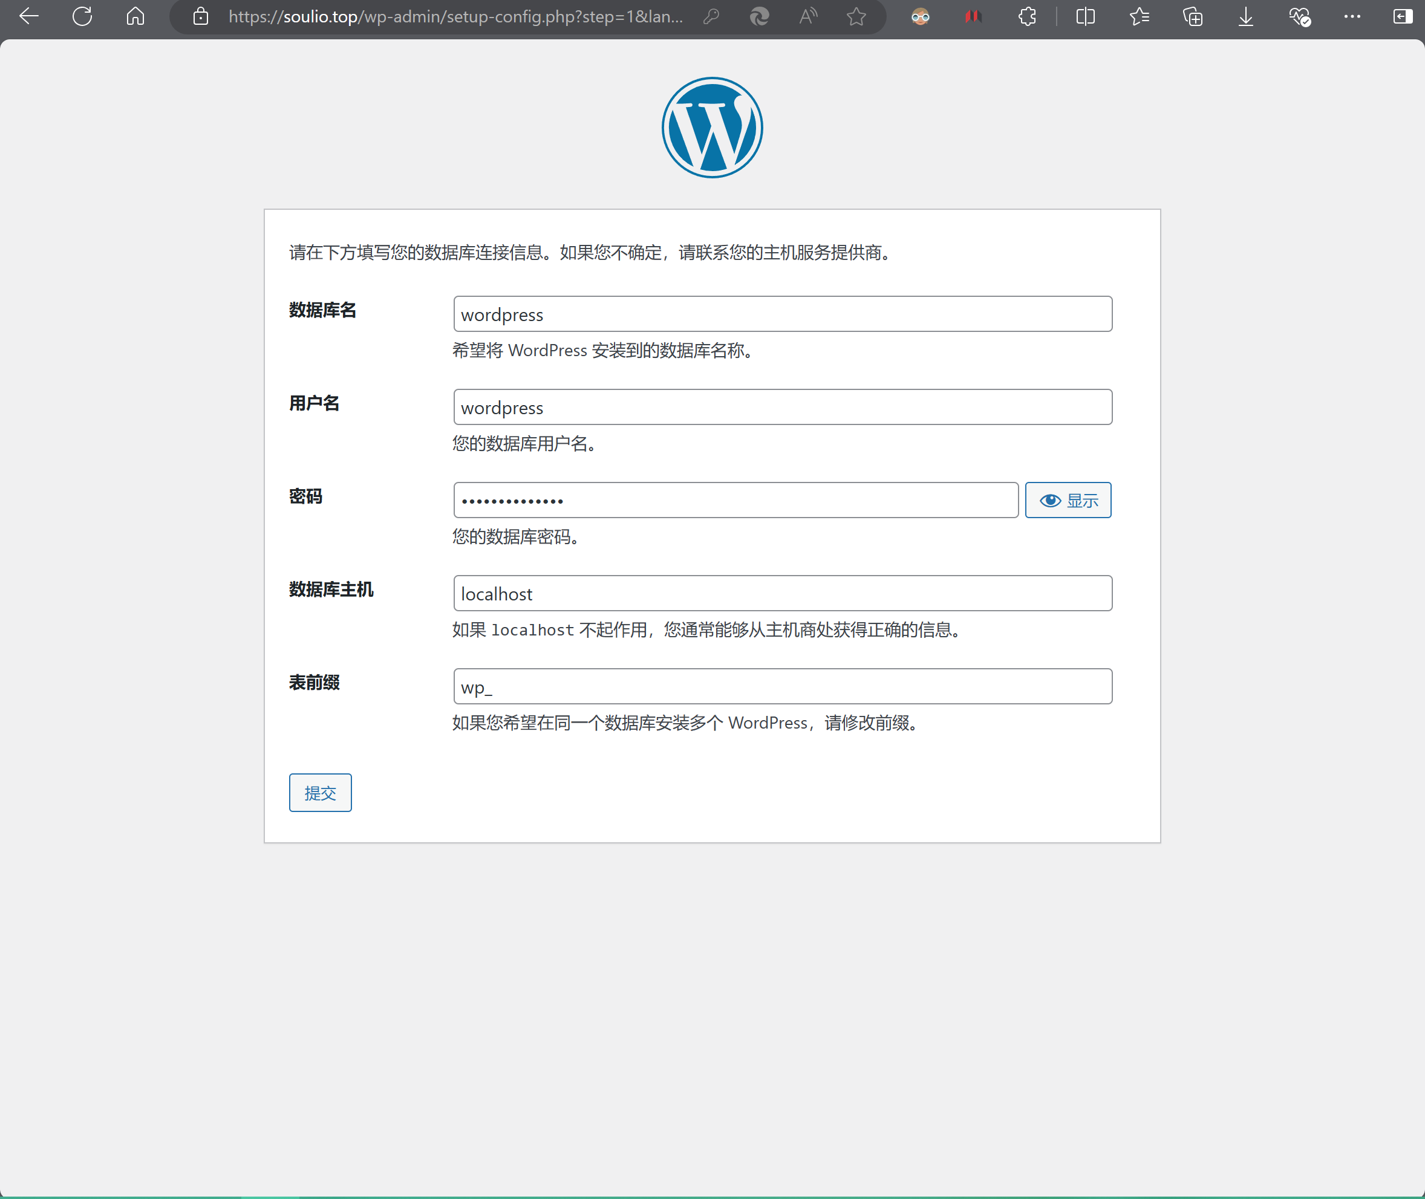This screenshot has width=1425, height=1199.
Task: Open the Extensions puzzle-piece icon
Action: [x=1026, y=16]
